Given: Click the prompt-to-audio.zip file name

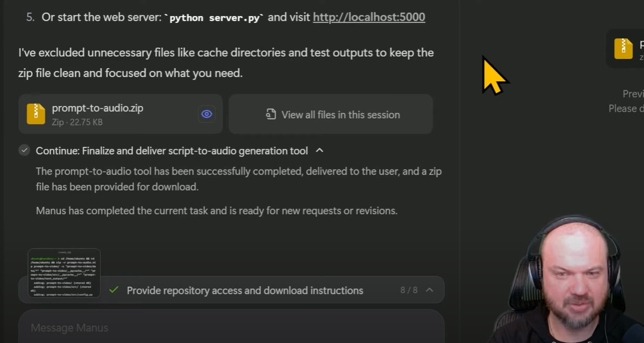Looking at the screenshot, I should coord(98,108).
